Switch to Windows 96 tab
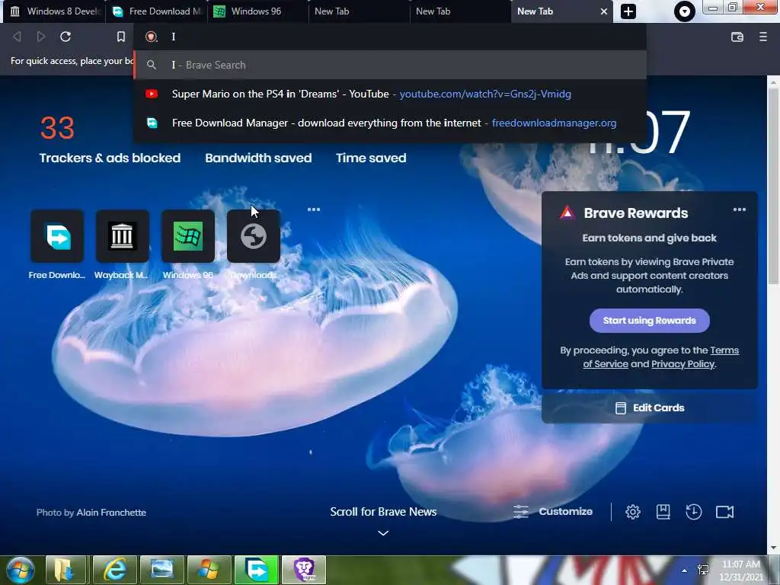This screenshot has width=780, height=585. point(257,11)
